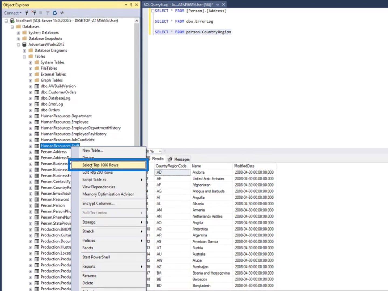Expand Database Diagrams node
The height and width of the screenshot is (291, 388).
(x=24, y=50)
